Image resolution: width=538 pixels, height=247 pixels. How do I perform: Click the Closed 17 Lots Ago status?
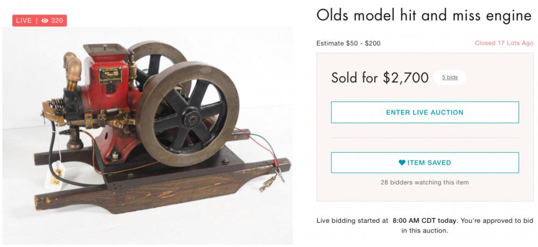(x=502, y=43)
